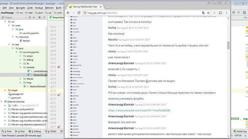This screenshot has width=248, height=139.
Task: Open the TODO tool window
Action: (51, 131)
